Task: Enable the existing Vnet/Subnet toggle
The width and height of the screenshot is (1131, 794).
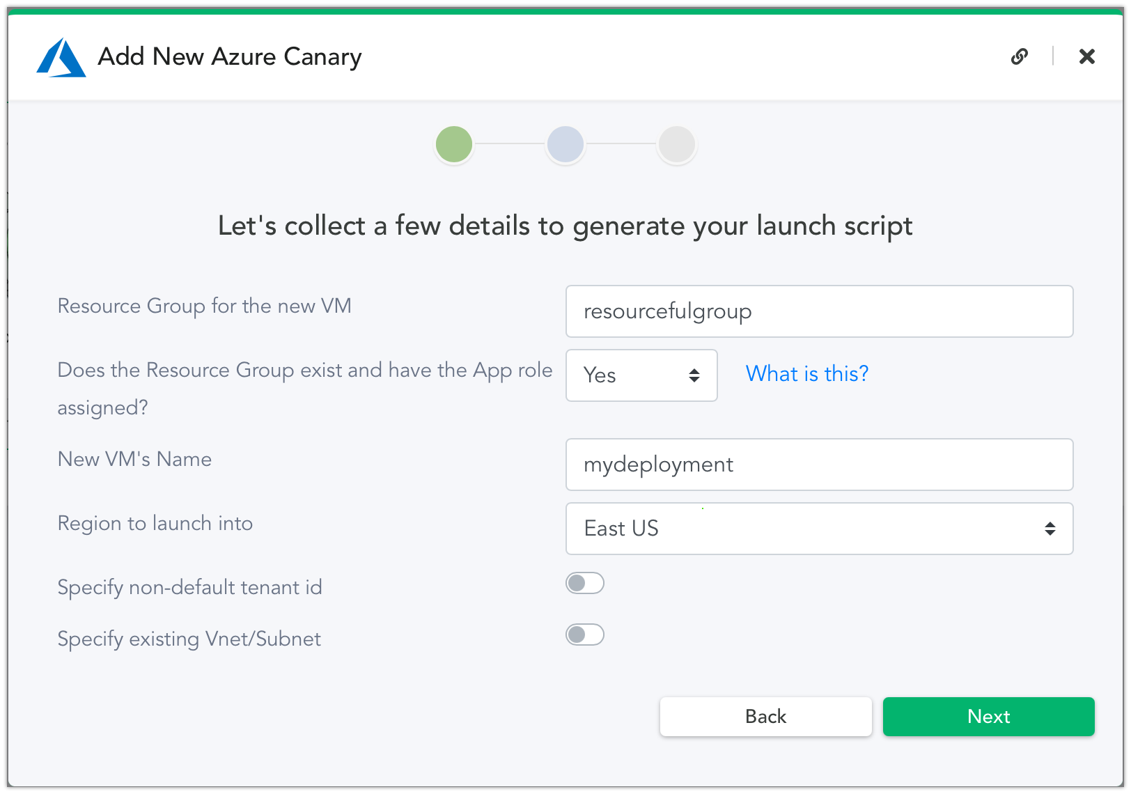Action: point(585,635)
